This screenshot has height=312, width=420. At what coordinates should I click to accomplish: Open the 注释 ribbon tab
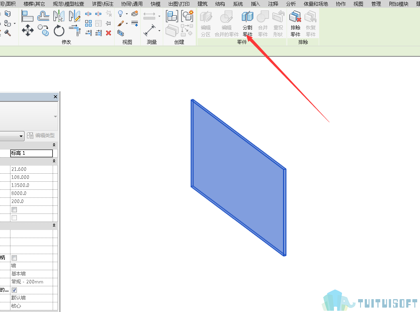(273, 4)
